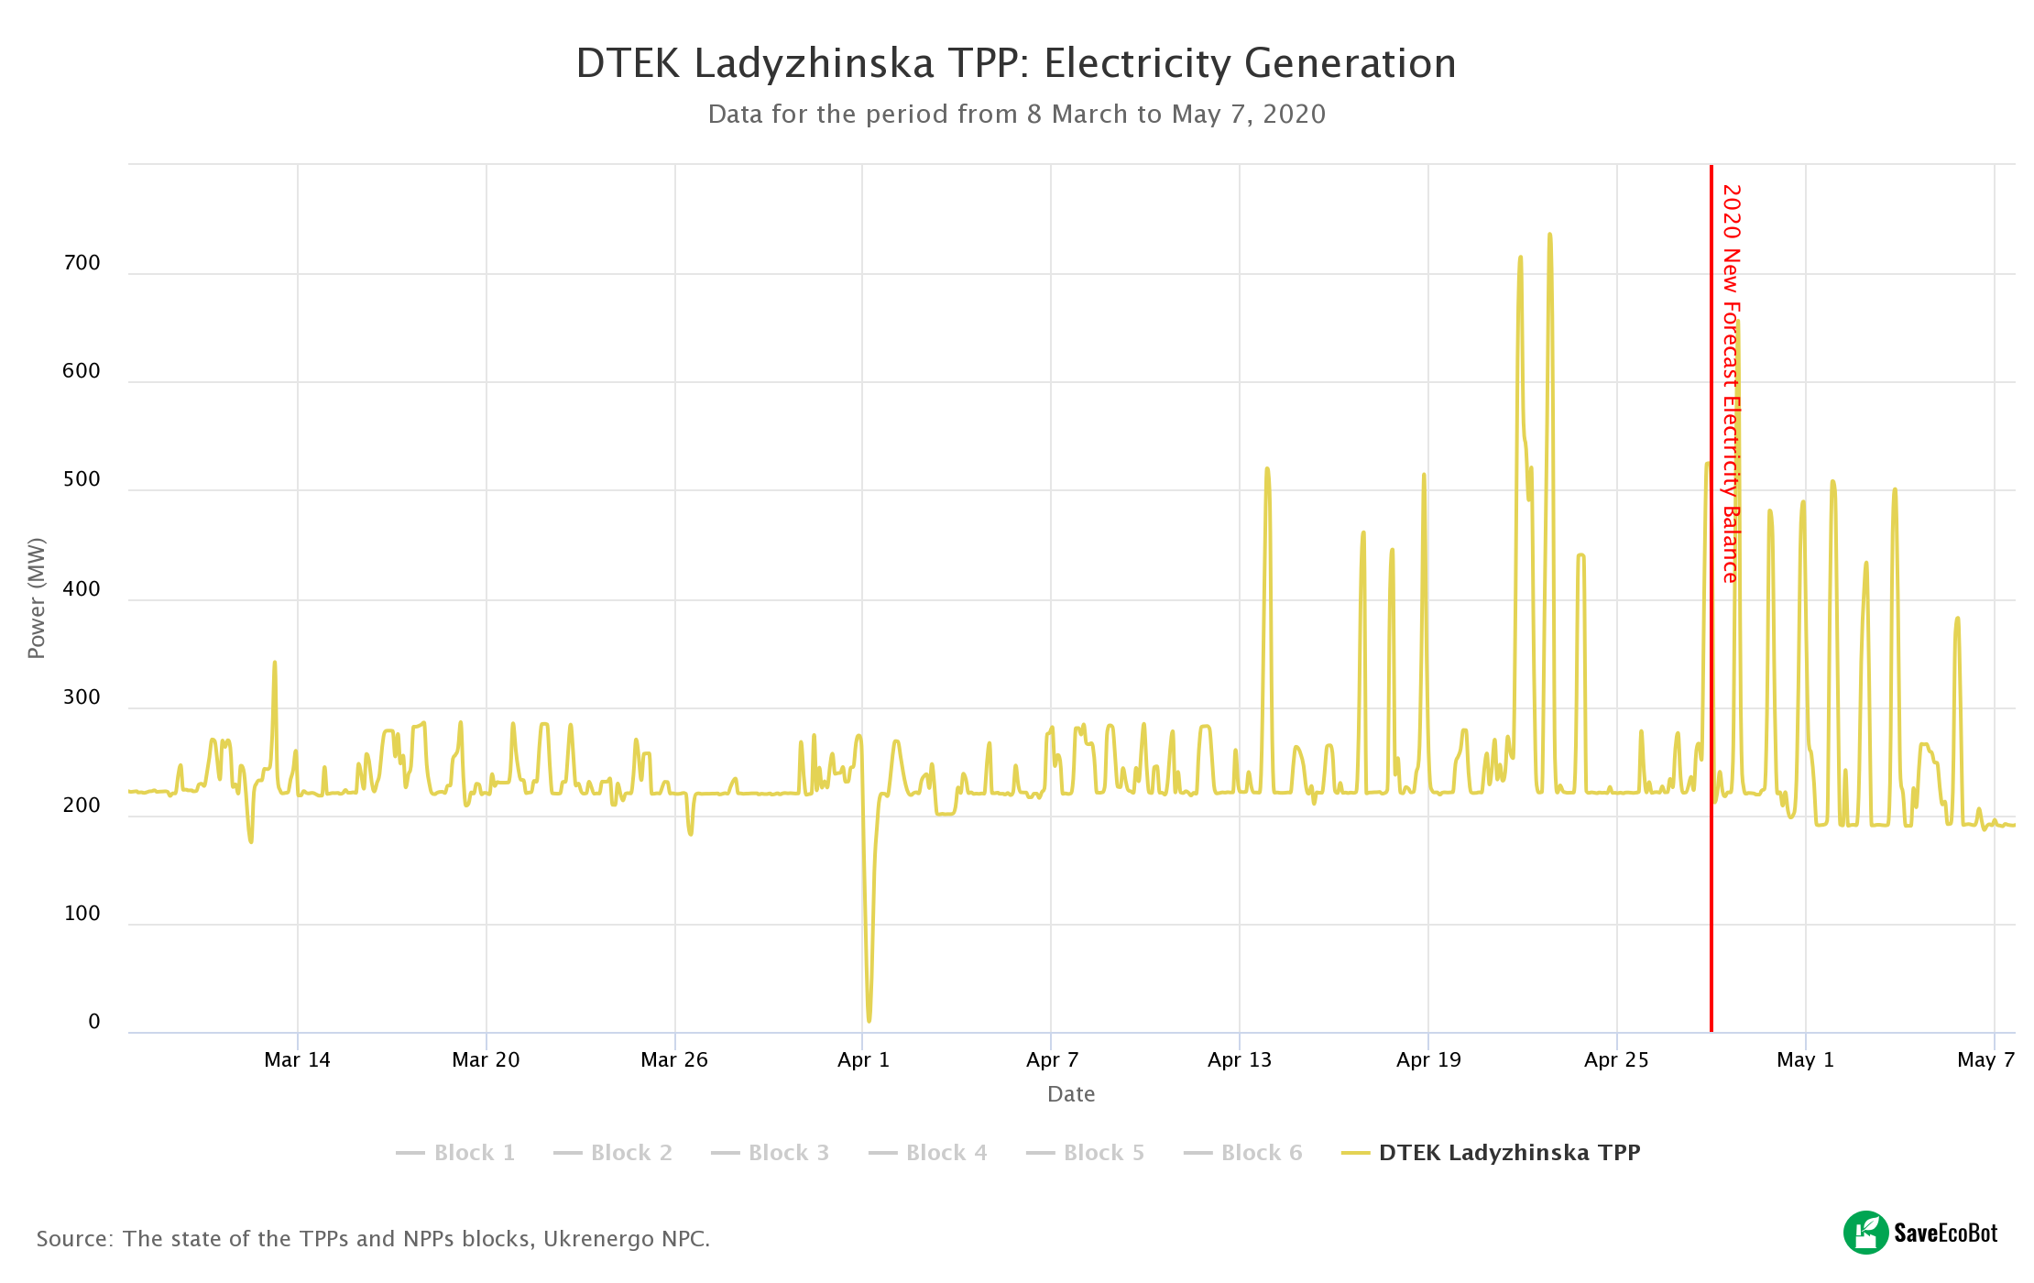2034x1283 pixels.
Task: Click the source note mentioning Ukrenergo NPC
Action: (373, 1239)
